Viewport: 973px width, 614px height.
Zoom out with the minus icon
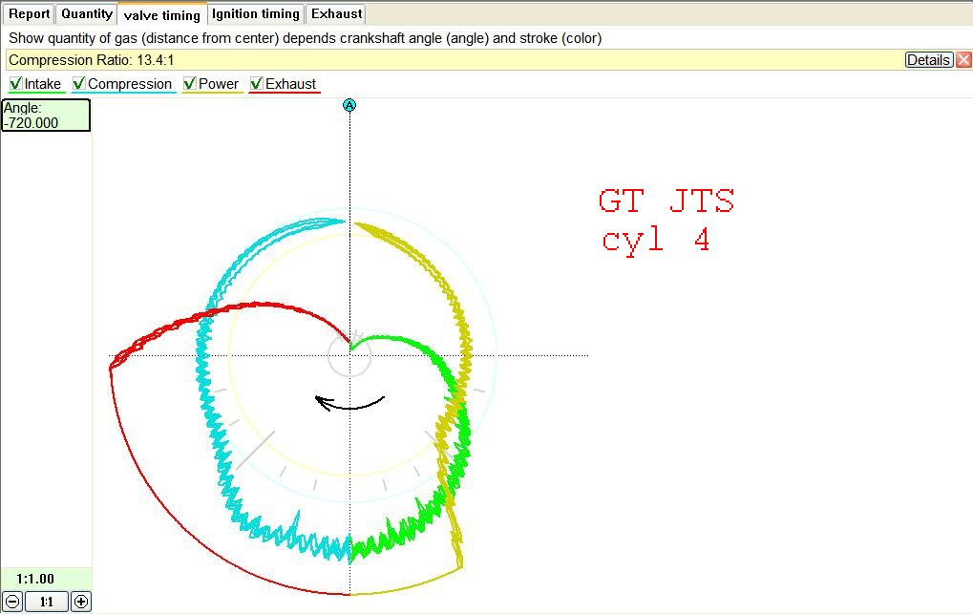pyautogui.click(x=13, y=601)
